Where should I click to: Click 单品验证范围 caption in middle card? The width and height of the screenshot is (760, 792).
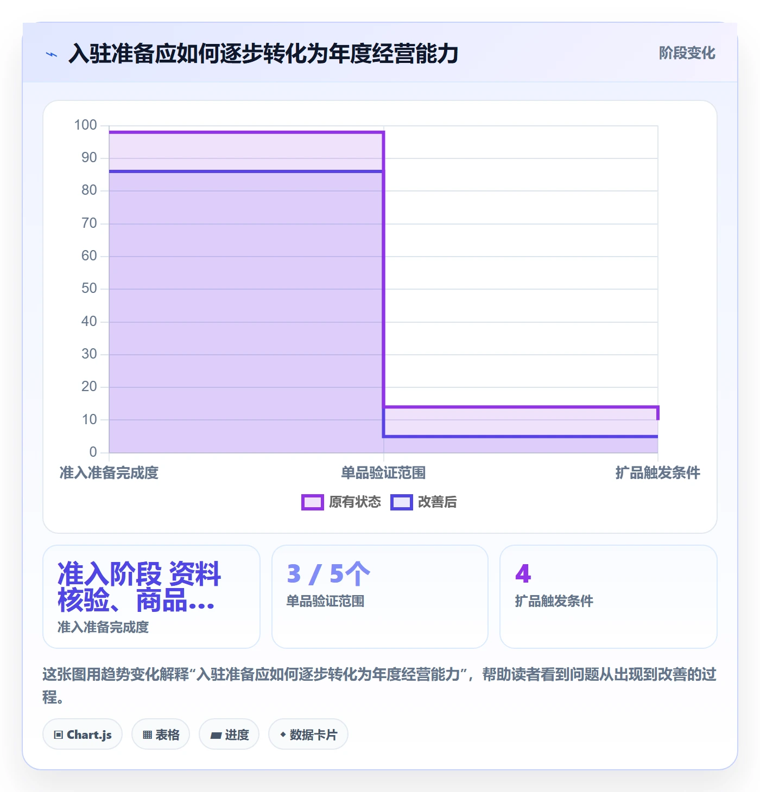pyautogui.click(x=326, y=601)
